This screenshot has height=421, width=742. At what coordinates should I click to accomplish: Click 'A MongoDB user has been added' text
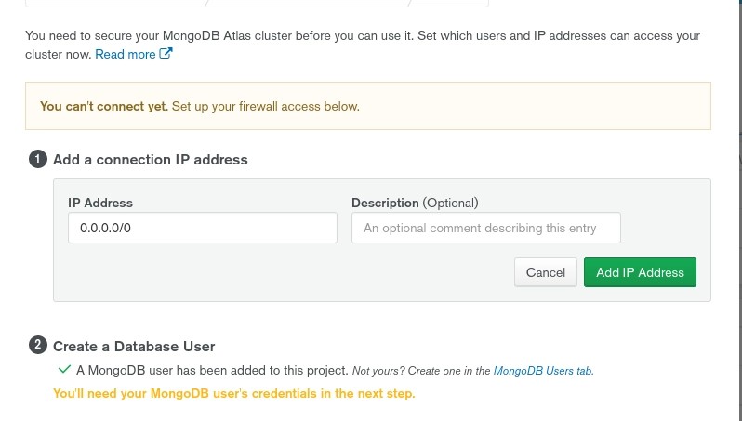(213, 371)
